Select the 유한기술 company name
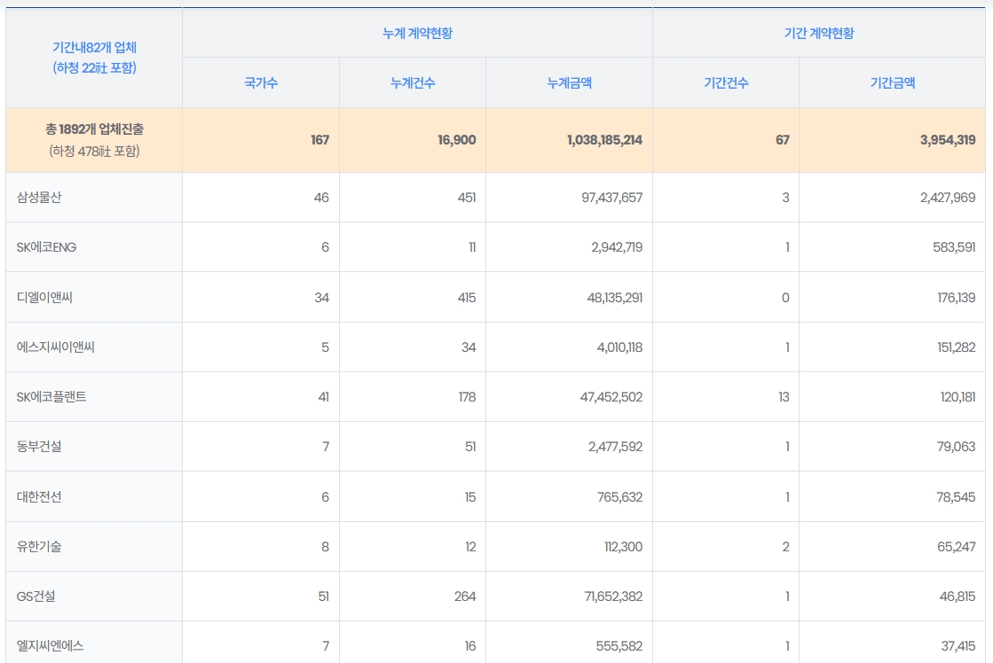Screen dimensions: 993x663 (x=39, y=547)
